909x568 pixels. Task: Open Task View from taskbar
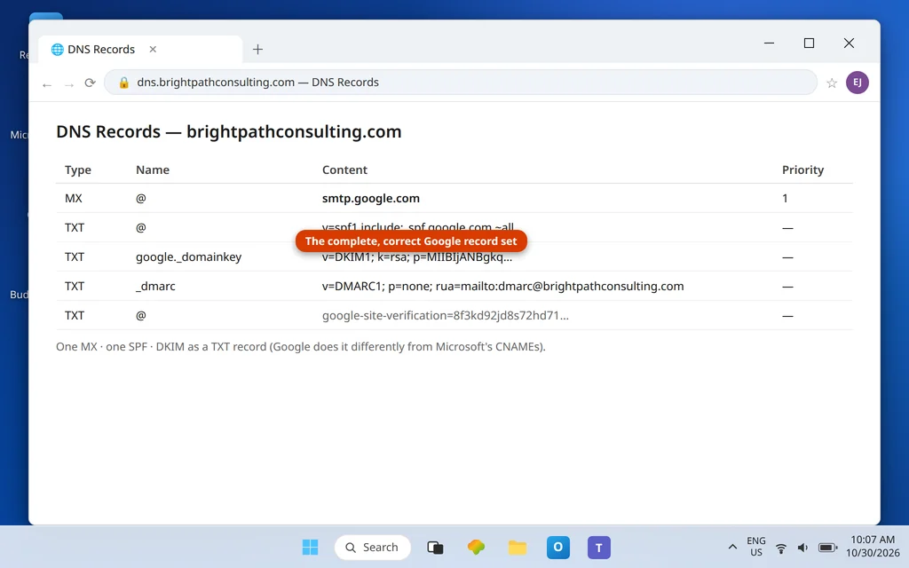[x=435, y=547]
